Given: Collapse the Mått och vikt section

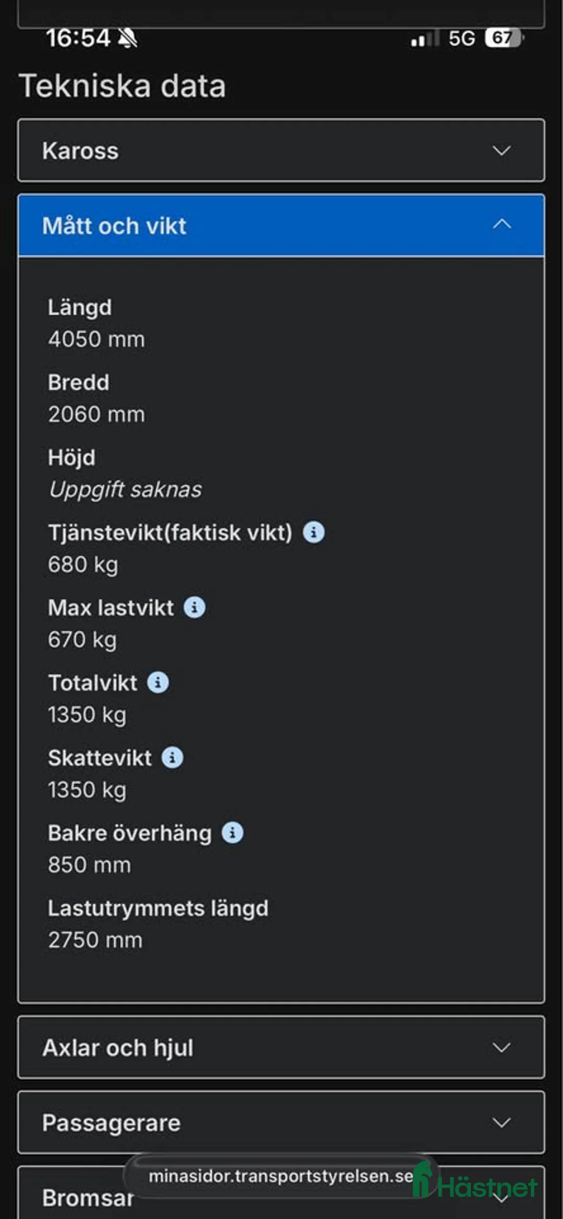Looking at the screenshot, I should (502, 226).
